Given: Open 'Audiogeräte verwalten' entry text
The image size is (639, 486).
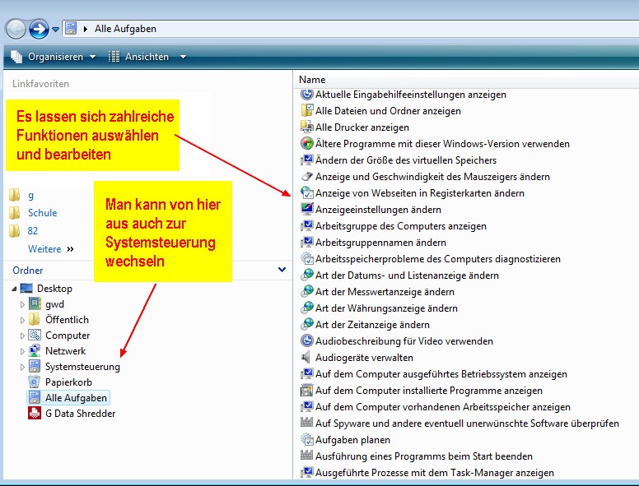Looking at the screenshot, I should pyautogui.click(x=364, y=358).
